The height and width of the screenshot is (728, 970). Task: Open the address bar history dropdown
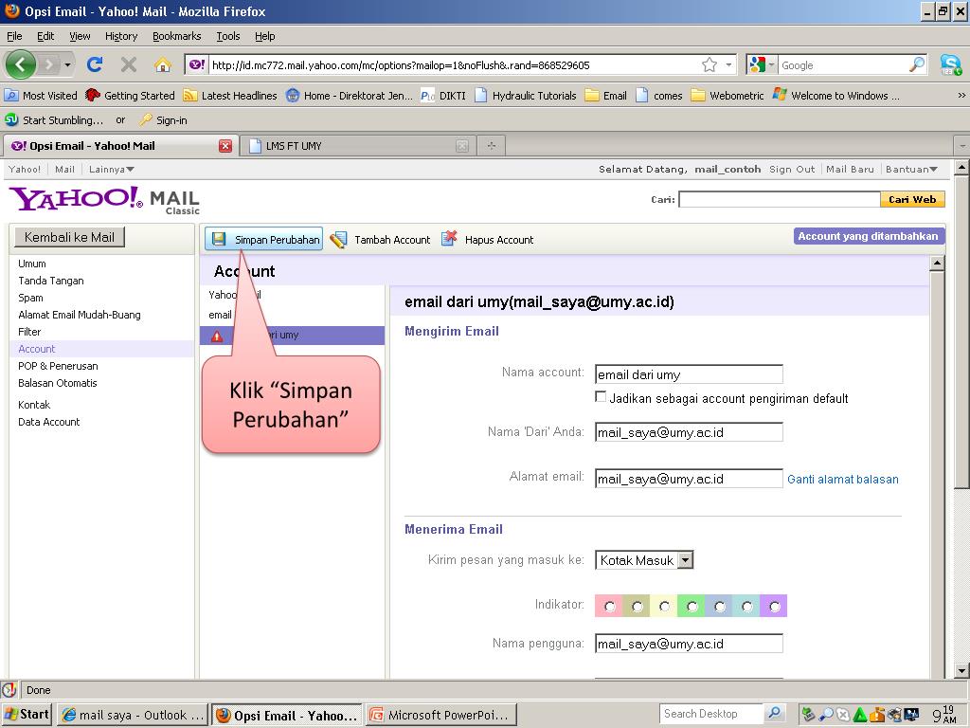click(x=728, y=64)
